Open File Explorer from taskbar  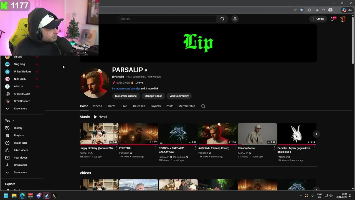coord(14,196)
